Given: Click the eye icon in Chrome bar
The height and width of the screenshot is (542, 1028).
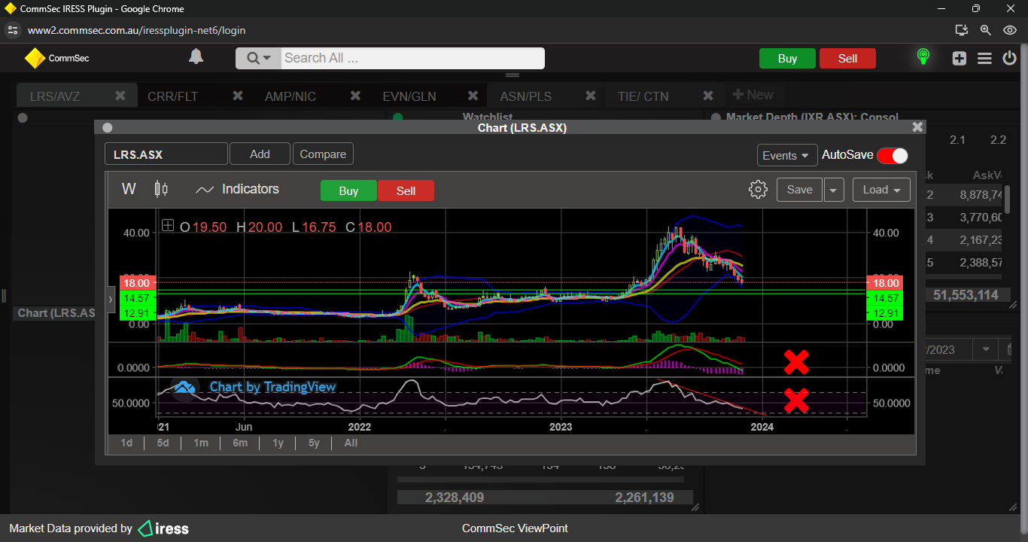Looking at the screenshot, I should point(1011,30).
